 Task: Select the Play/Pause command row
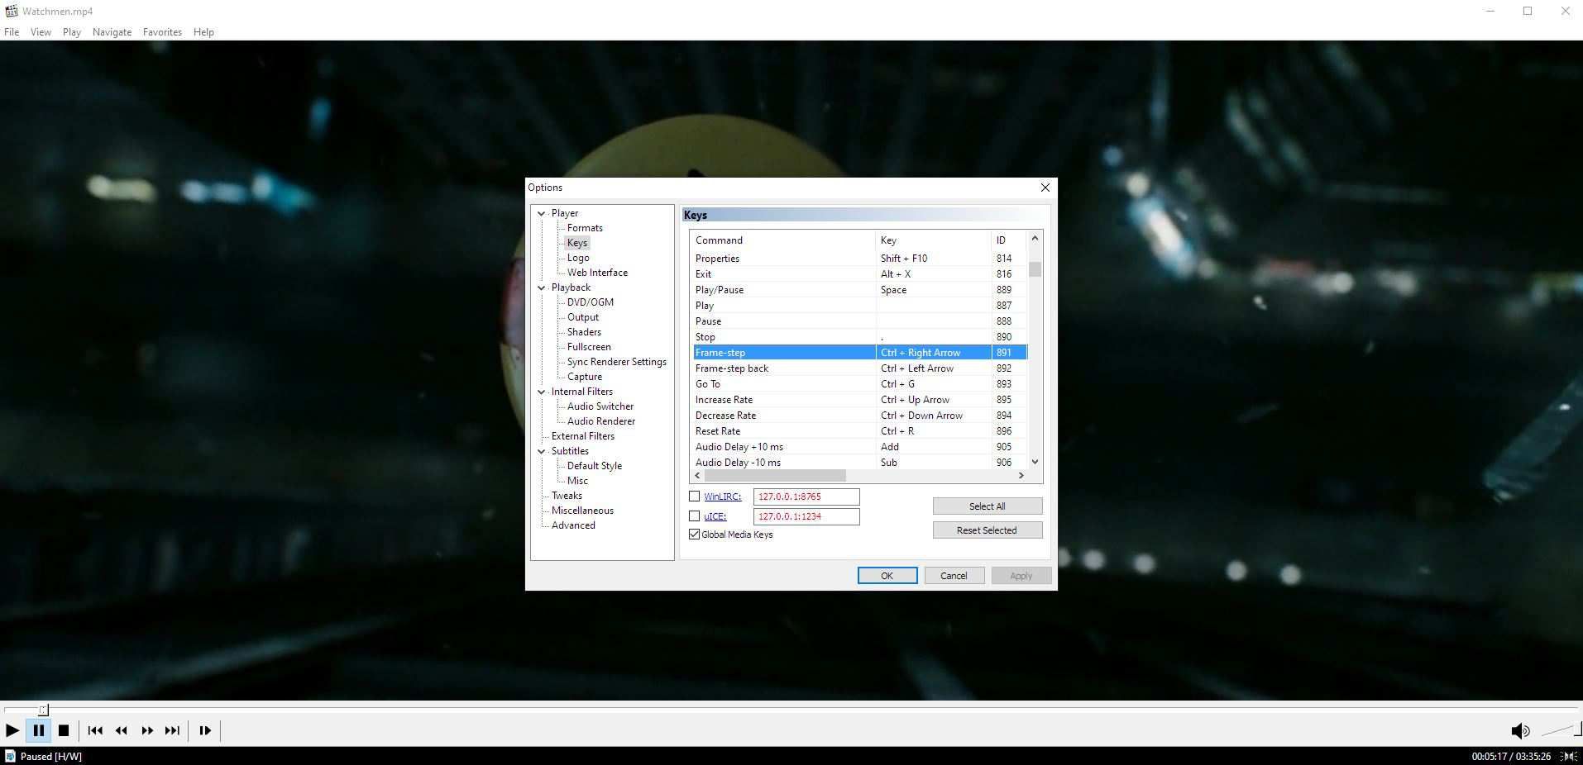coord(859,290)
